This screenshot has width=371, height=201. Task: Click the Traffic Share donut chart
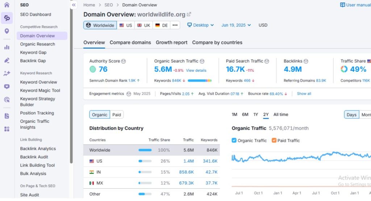click(x=344, y=69)
